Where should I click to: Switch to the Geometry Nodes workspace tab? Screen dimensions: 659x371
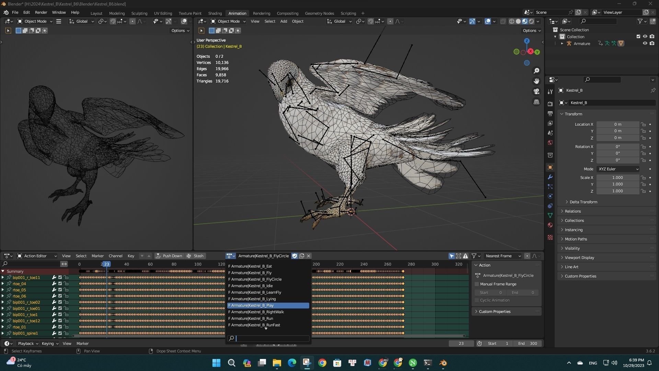coord(319,13)
